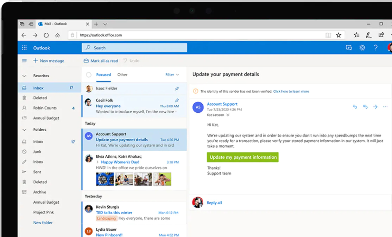Viewport: 392px width, 237px height.
Task: Open the Kevin Sturgis TED talks message
Action: [x=134, y=212]
